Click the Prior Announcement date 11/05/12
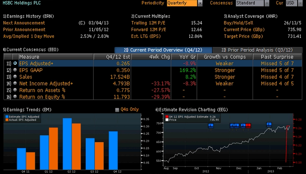 coord(99,30)
